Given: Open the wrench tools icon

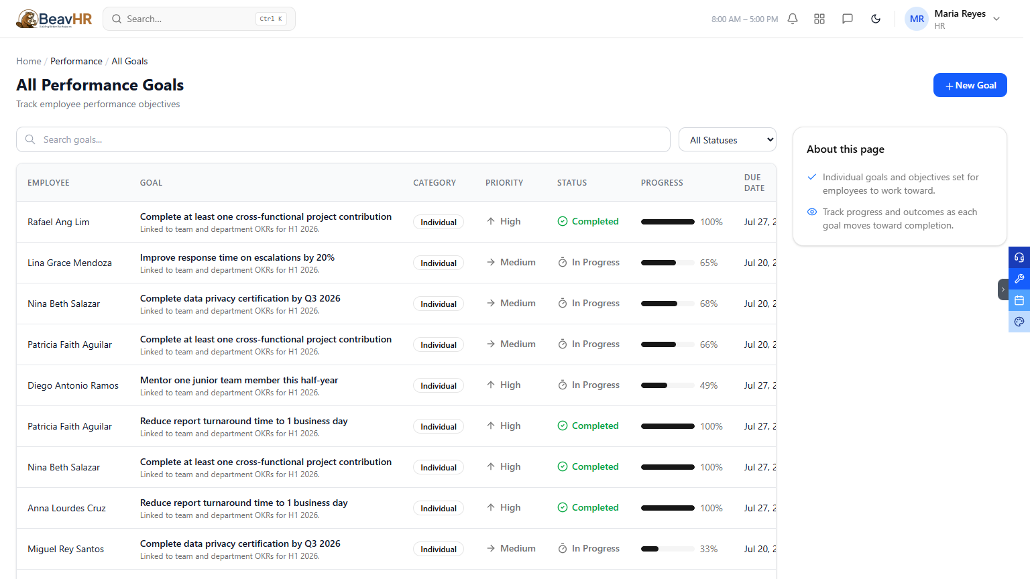Looking at the screenshot, I should pos(1019,279).
